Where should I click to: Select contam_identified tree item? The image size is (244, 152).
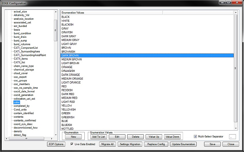24,113
